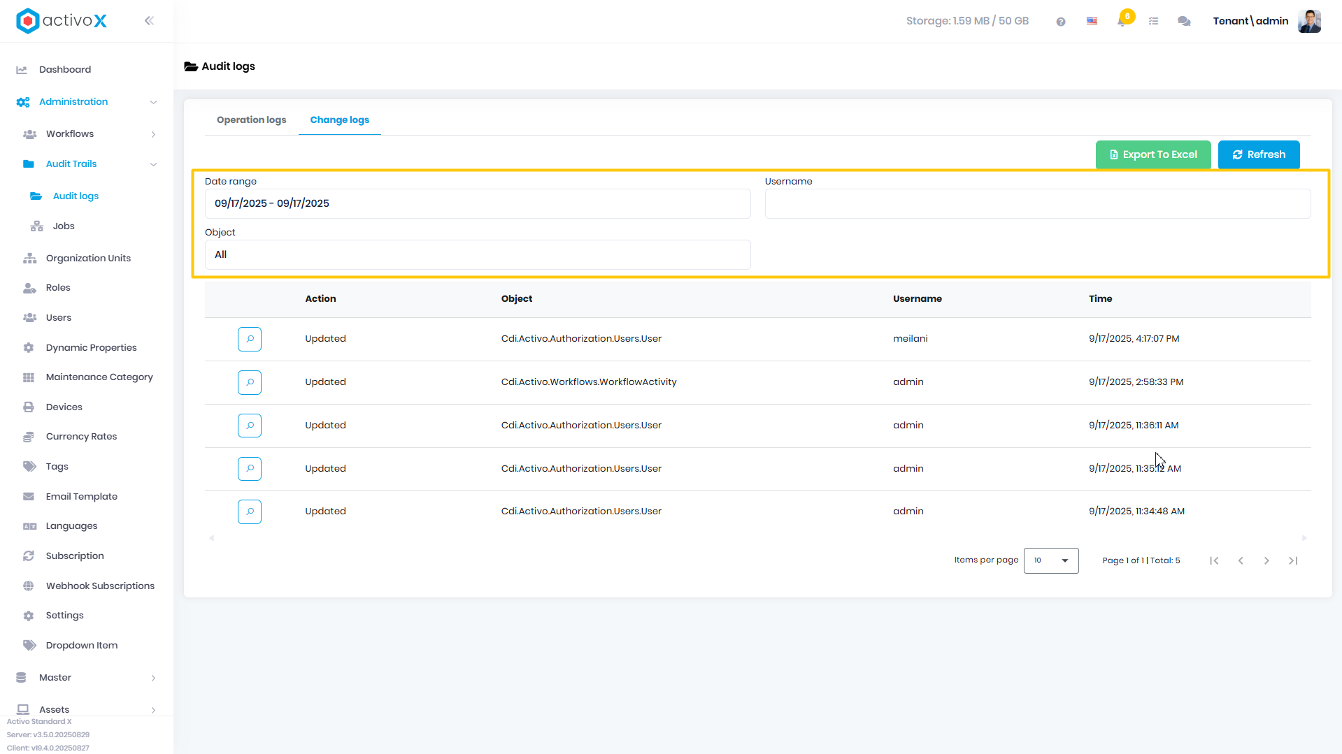Open the task list icon in header
This screenshot has height=754, width=1342.
click(1154, 22)
